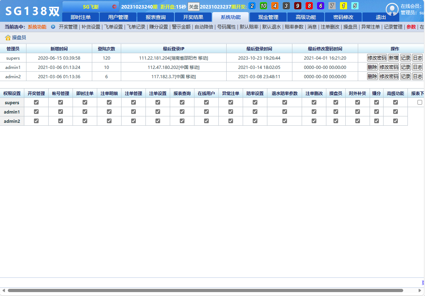Open the 用户管理 tab
This screenshot has width=425, height=296.
pyautogui.click(x=118, y=17)
